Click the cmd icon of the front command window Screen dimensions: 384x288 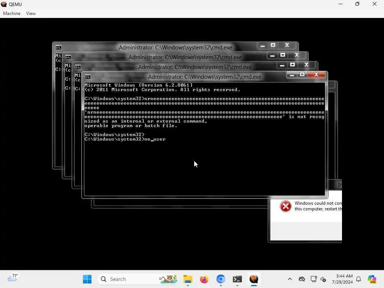[x=88, y=77]
